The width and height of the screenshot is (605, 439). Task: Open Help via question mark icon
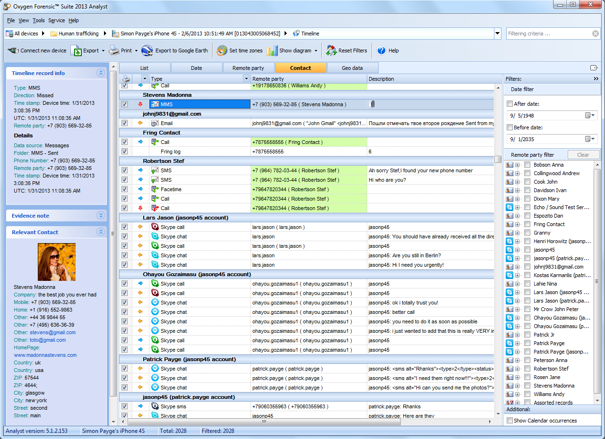click(x=381, y=51)
